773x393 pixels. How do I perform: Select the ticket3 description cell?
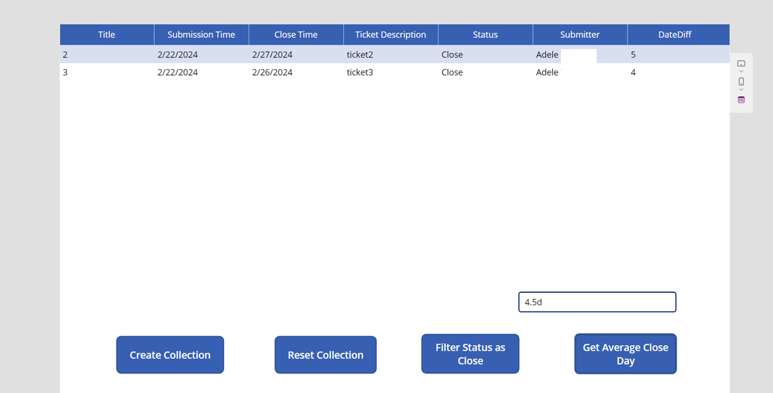[360, 72]
